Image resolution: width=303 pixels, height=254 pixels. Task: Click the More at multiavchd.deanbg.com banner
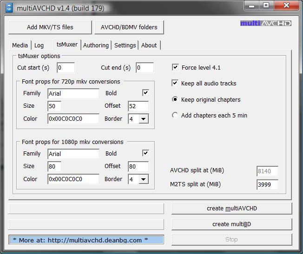click(x=86, y=240)
